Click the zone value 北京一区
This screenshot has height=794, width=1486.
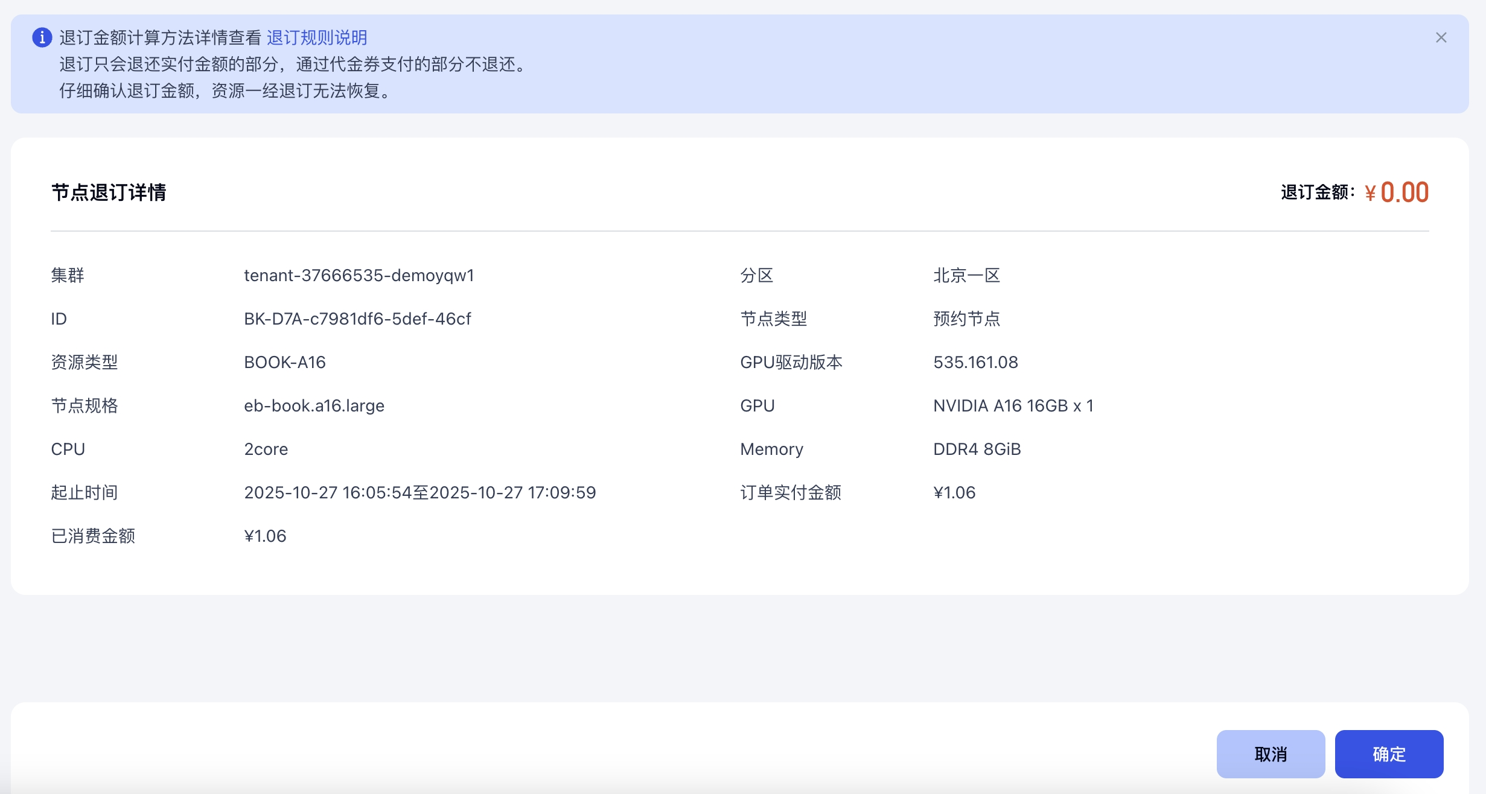tap(966, 276)
